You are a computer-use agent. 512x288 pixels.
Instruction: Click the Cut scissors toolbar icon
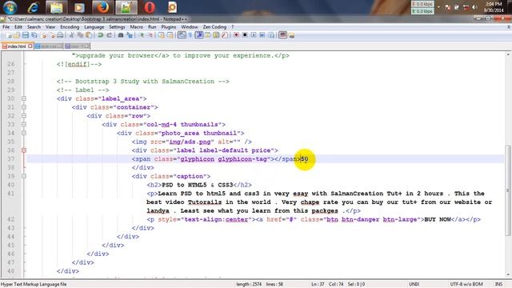pyautogui.click(x=71, y=35)
